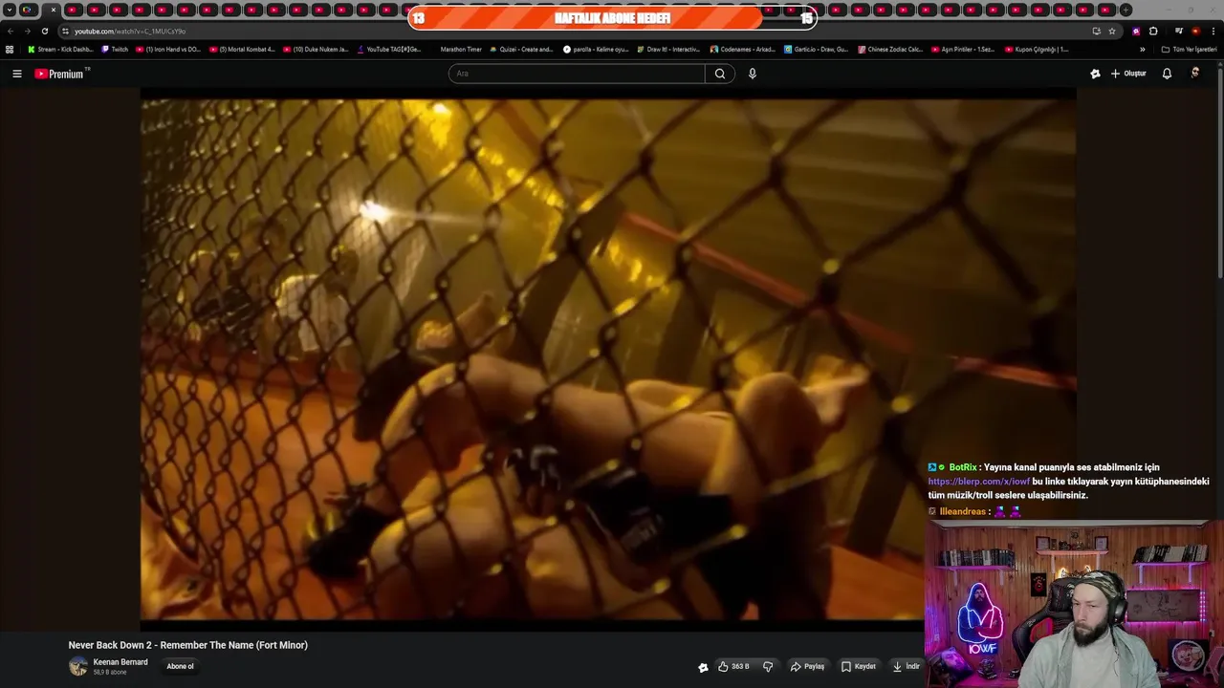Open a new tab with plus button

[x=1126, y=10]
